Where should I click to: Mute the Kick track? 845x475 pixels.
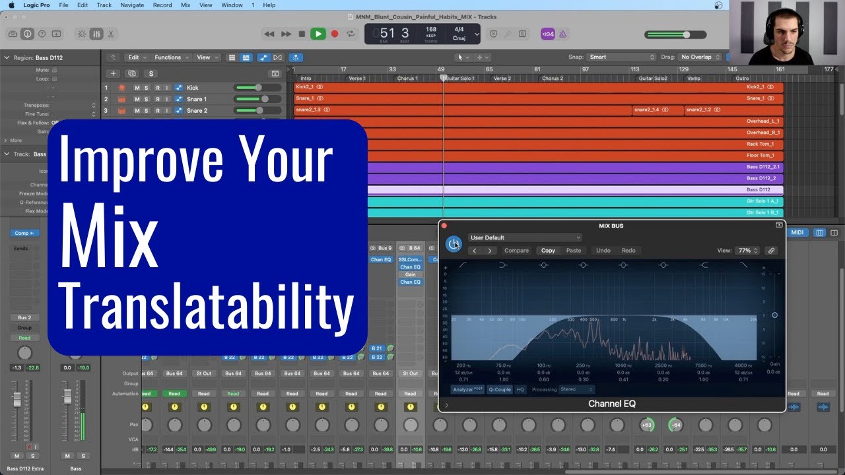(137, 88)
